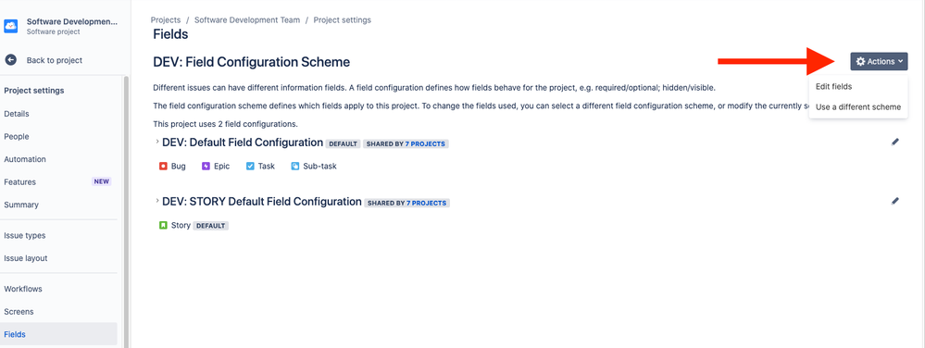Screen dimensions: 925x348
Task: Click the green Story issue type icon
Action: [163, 225]
